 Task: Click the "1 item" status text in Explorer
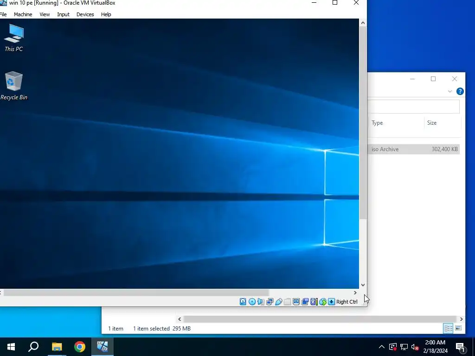[116, 329]
